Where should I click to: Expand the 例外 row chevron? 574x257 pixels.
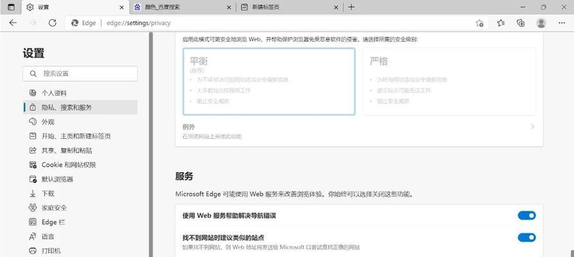click(532, 127)
